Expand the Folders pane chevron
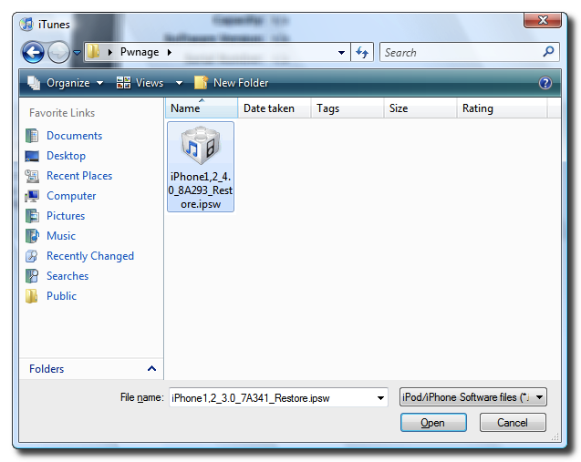This screenshot has height=462, width=581. 151,368
